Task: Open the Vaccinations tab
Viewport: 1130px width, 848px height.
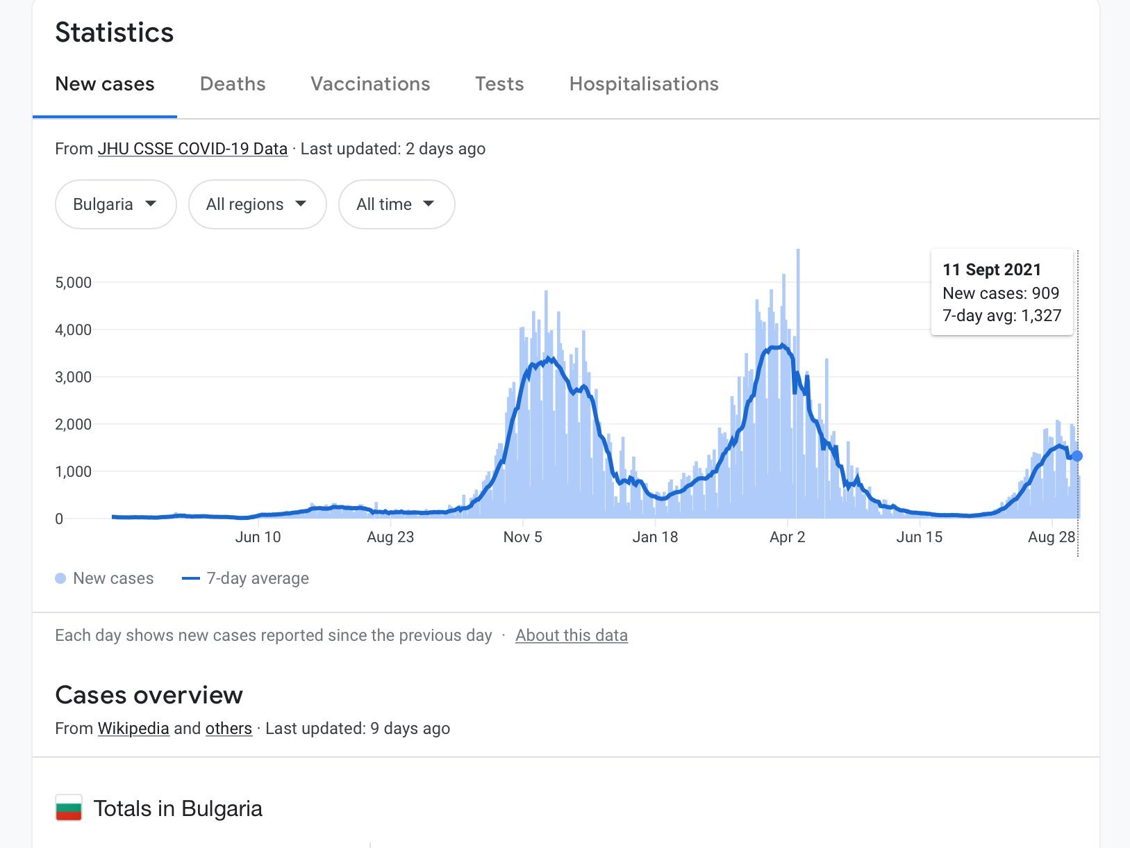Action: 370,84
